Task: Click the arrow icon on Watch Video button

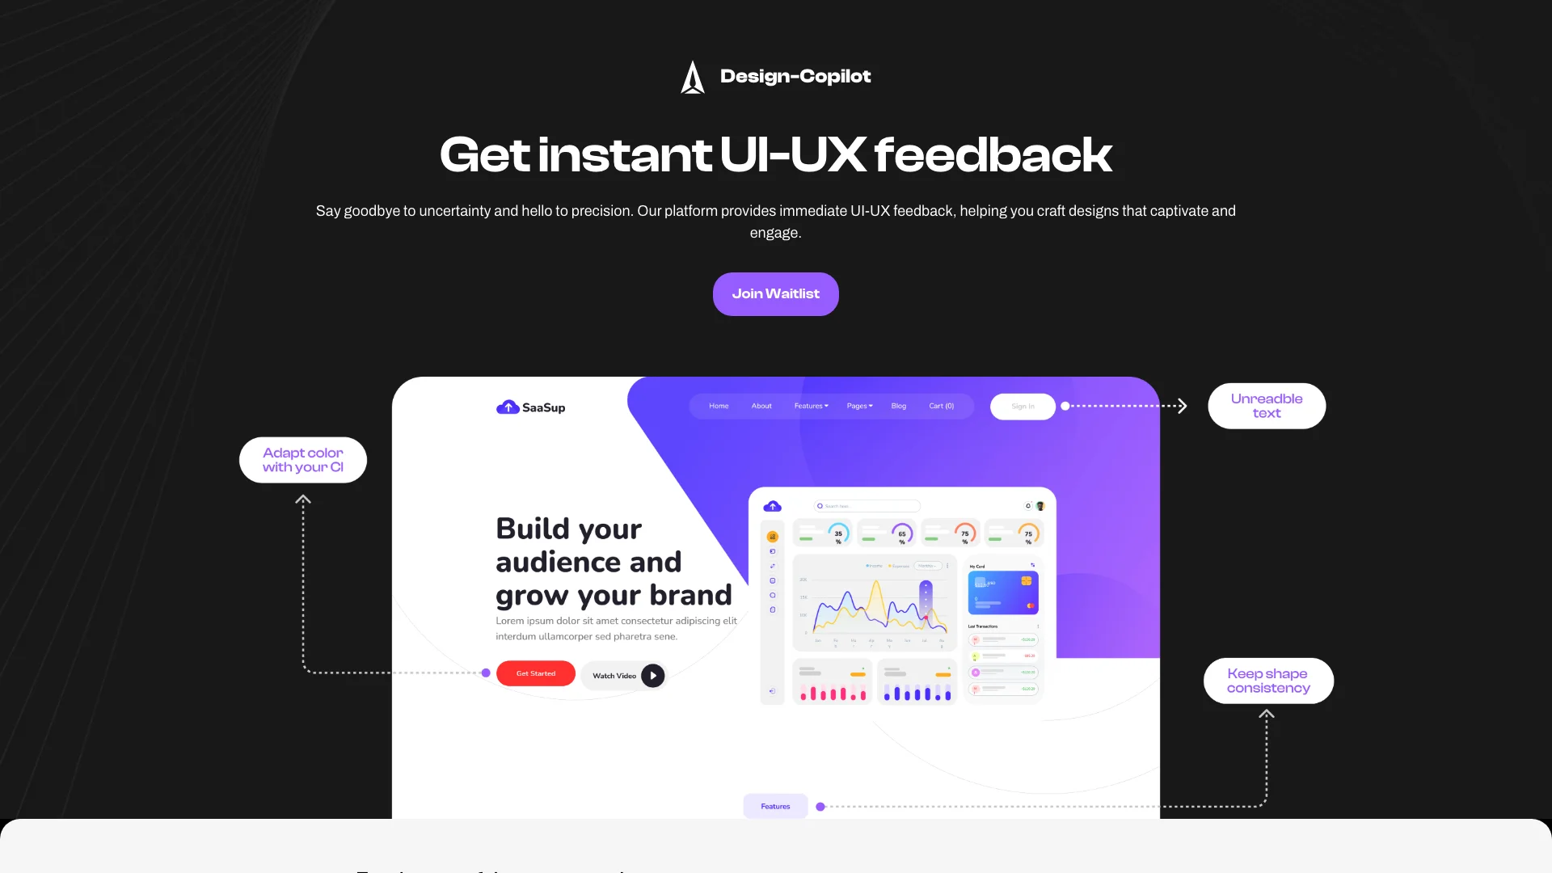Action: (653, 673)
